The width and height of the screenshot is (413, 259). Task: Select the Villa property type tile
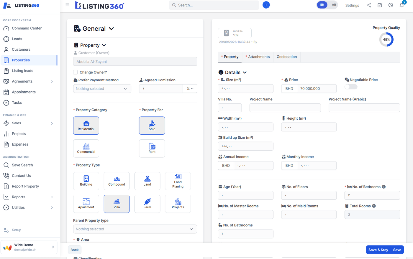[x=117, y=204]
